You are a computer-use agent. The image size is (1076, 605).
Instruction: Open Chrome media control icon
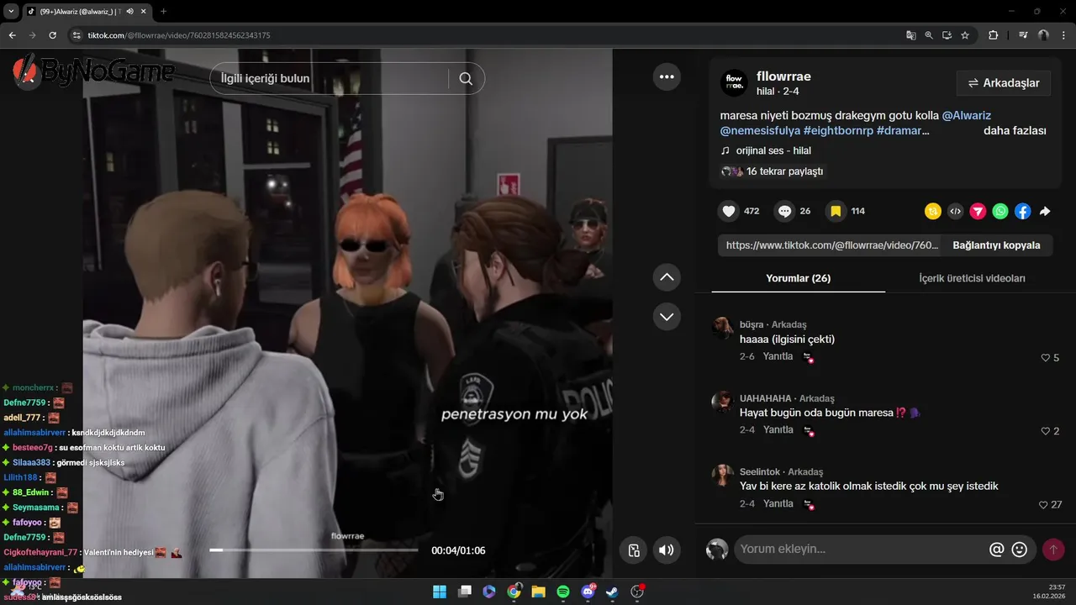(1023, 35)
